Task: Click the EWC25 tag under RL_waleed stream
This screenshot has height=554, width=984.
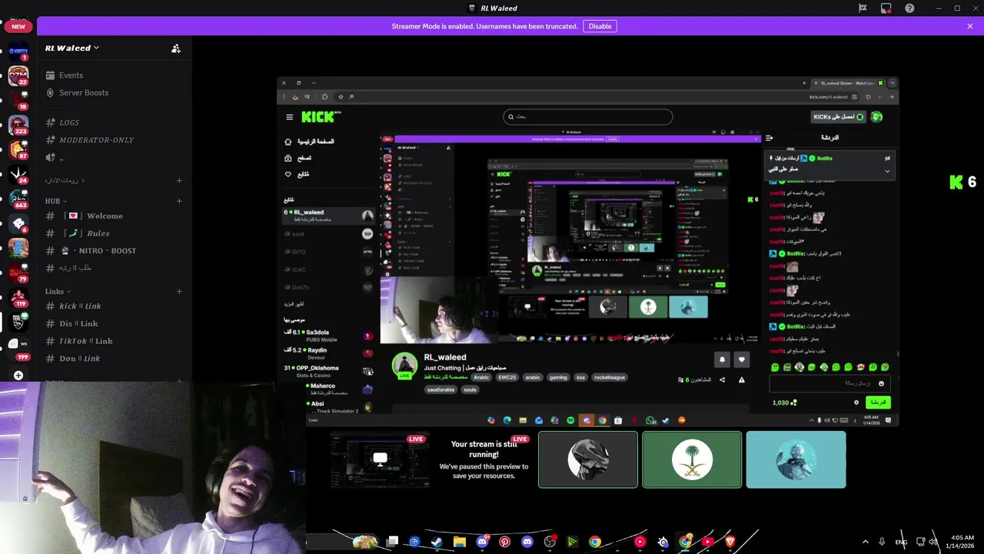Action: click(507, 378)
